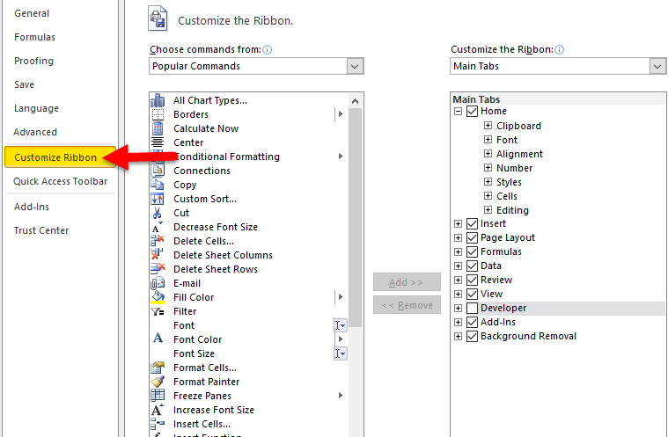668x437 pixels.
Task: Click the Copy command icon
Action: 158,185
